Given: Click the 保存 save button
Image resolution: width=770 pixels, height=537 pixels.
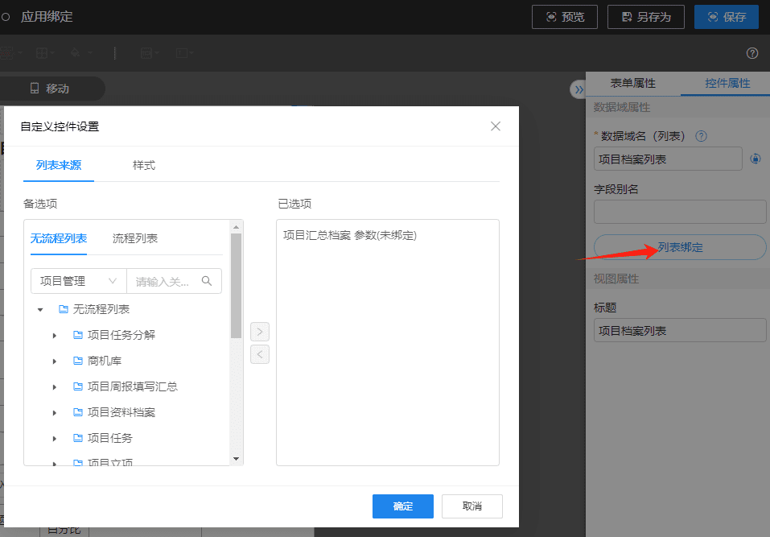Looking at the screenshot, I should pos(727,17).
